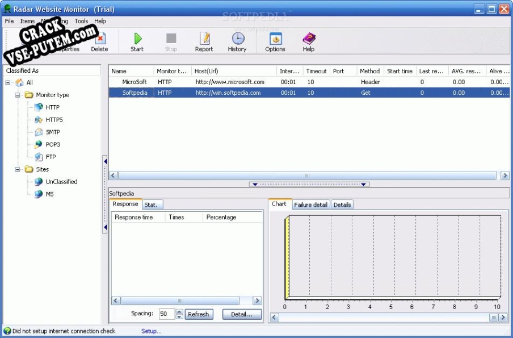Select the HTTP monitor type

[48, 107]
